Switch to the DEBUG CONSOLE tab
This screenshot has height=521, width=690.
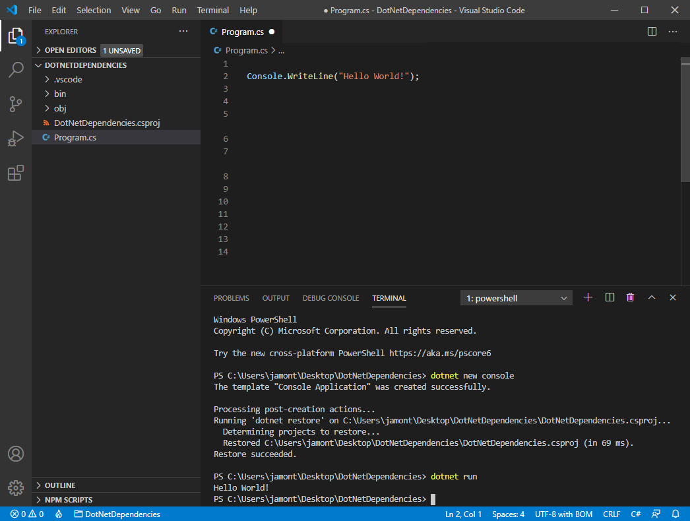pyautogui.click(x=330, y=297)
